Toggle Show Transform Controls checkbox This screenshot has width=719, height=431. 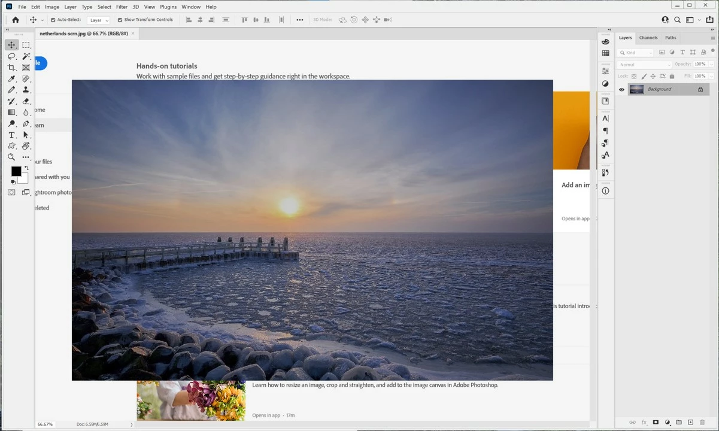120,20
